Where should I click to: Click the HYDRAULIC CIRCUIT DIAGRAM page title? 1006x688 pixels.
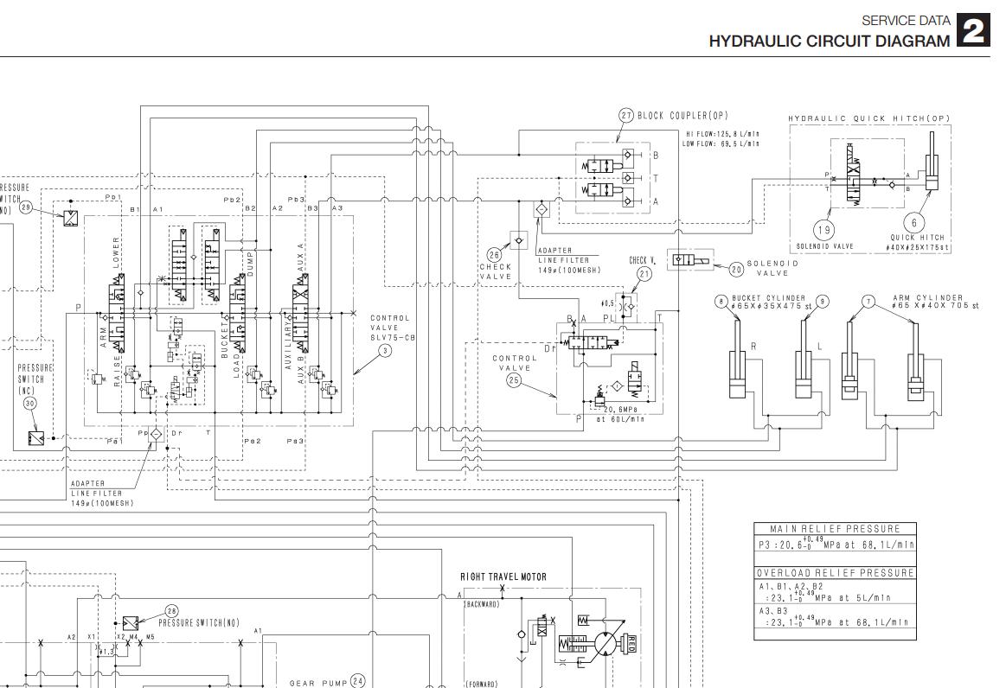click(829, 41)
